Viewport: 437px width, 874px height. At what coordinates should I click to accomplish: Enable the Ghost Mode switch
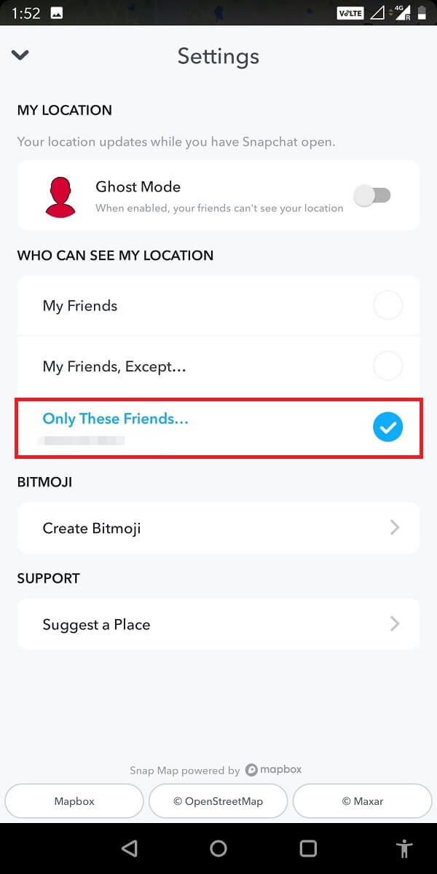tap(373, 195)
